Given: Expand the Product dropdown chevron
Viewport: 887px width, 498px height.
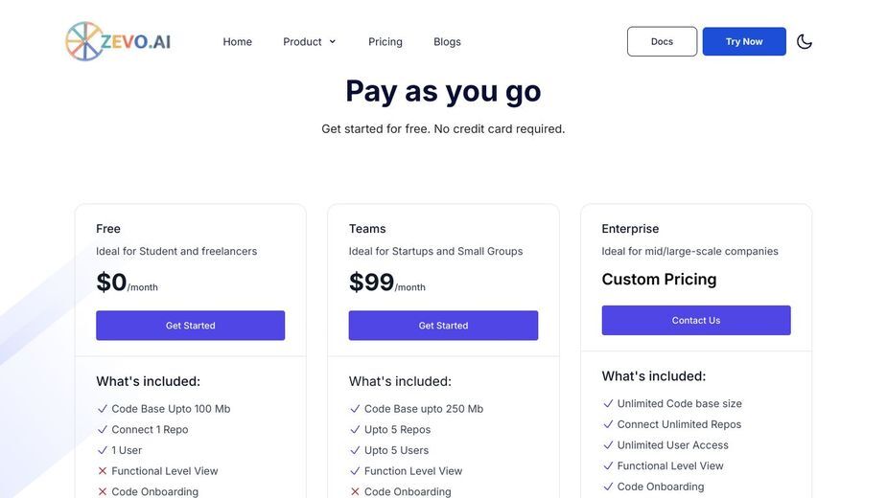Looking at the screenshot, I should (x=333, y=41).
